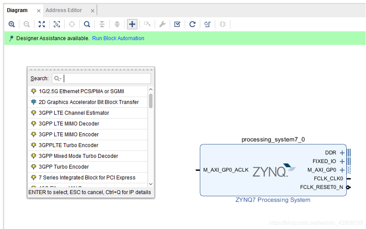
Task: Click IP list scrollbar down arrow
Action: tap(151, 184)
